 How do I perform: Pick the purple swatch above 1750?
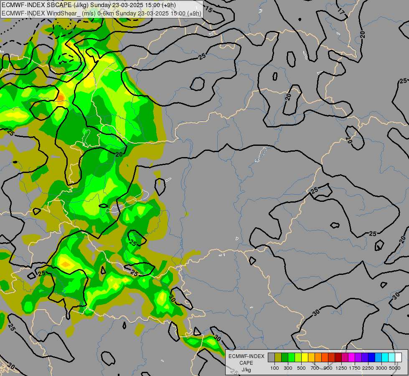(358, 358)
